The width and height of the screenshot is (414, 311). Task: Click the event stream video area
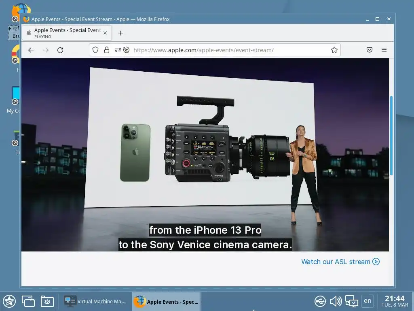(x=205, y=155)
